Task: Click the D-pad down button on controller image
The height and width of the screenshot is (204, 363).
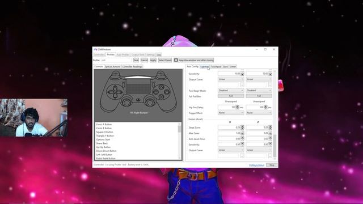Action: (x=115, y=96)
